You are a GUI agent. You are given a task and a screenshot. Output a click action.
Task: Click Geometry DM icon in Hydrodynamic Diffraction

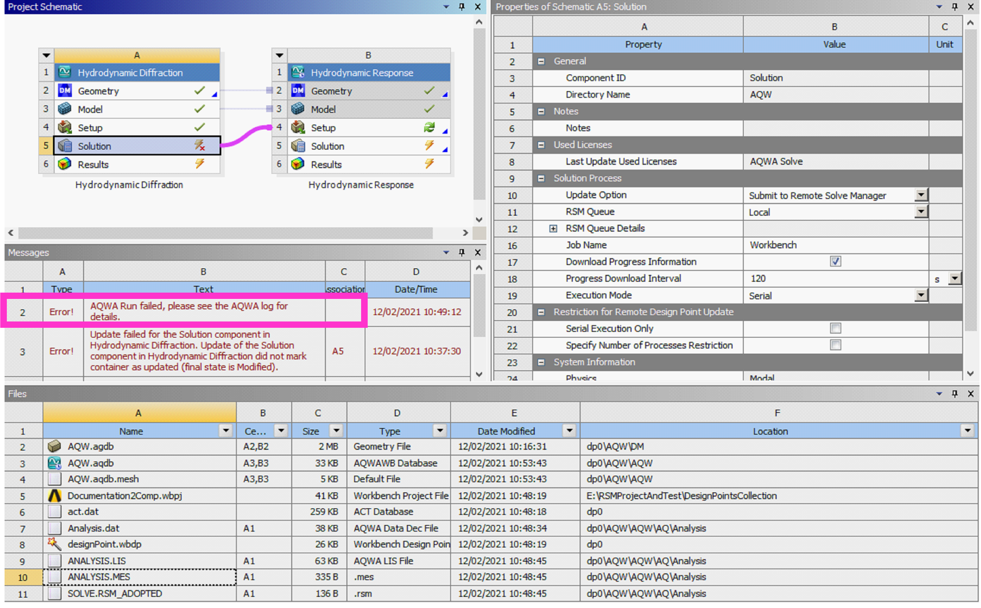(x=65, y=90)
